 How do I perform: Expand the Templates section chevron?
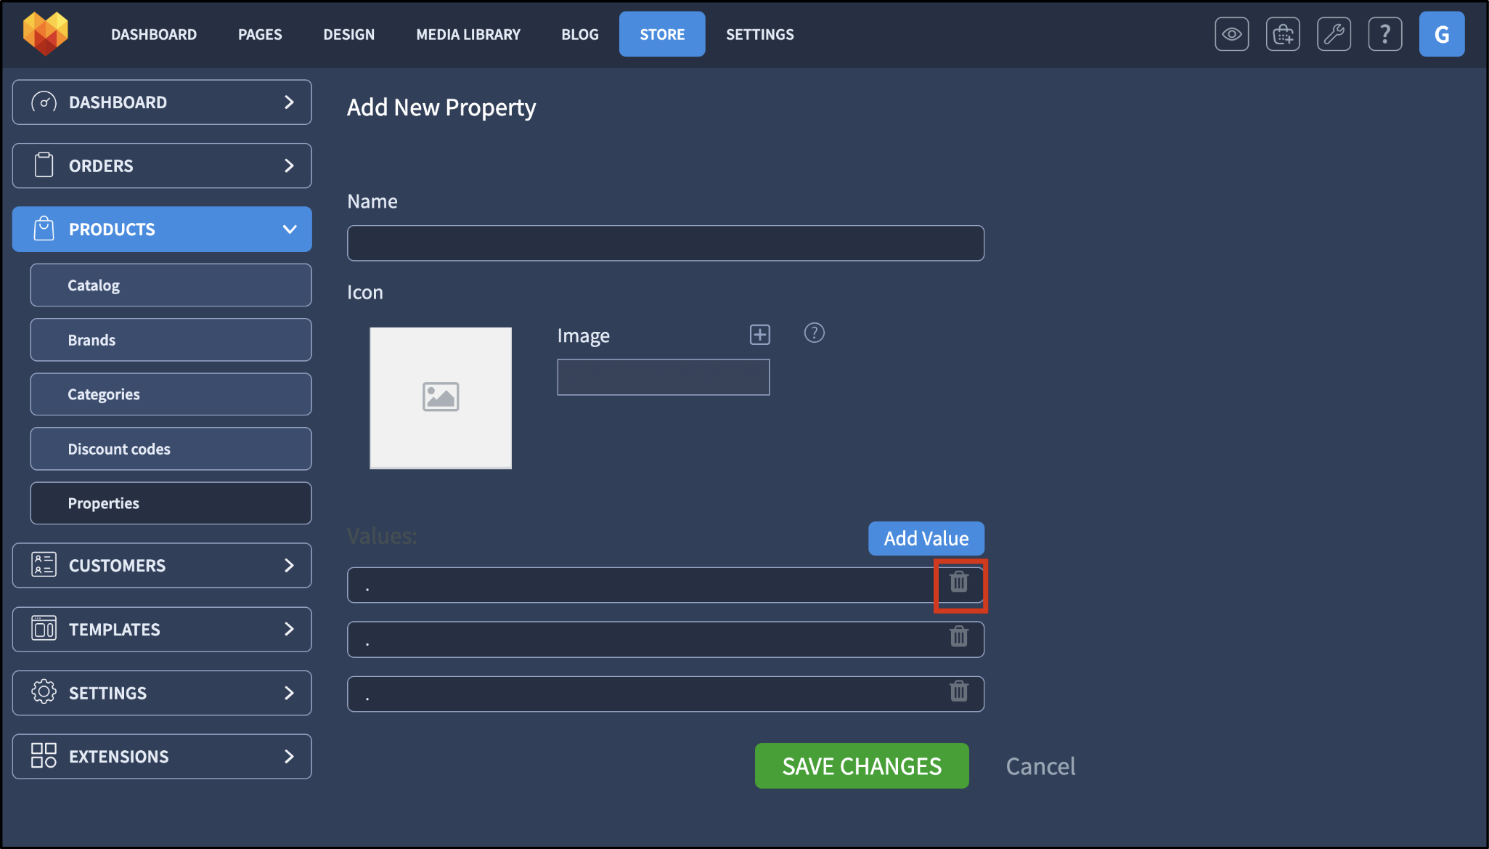tap(289, 629)
